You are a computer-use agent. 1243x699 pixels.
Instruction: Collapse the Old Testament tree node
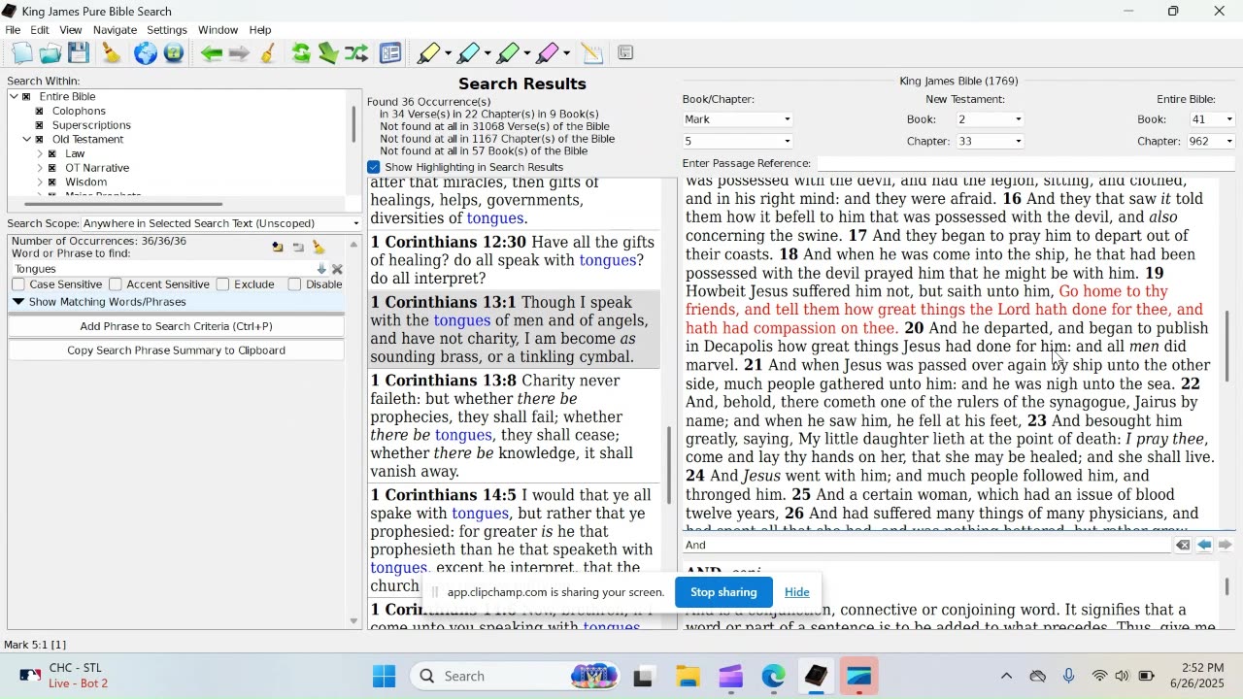(26, 140)
